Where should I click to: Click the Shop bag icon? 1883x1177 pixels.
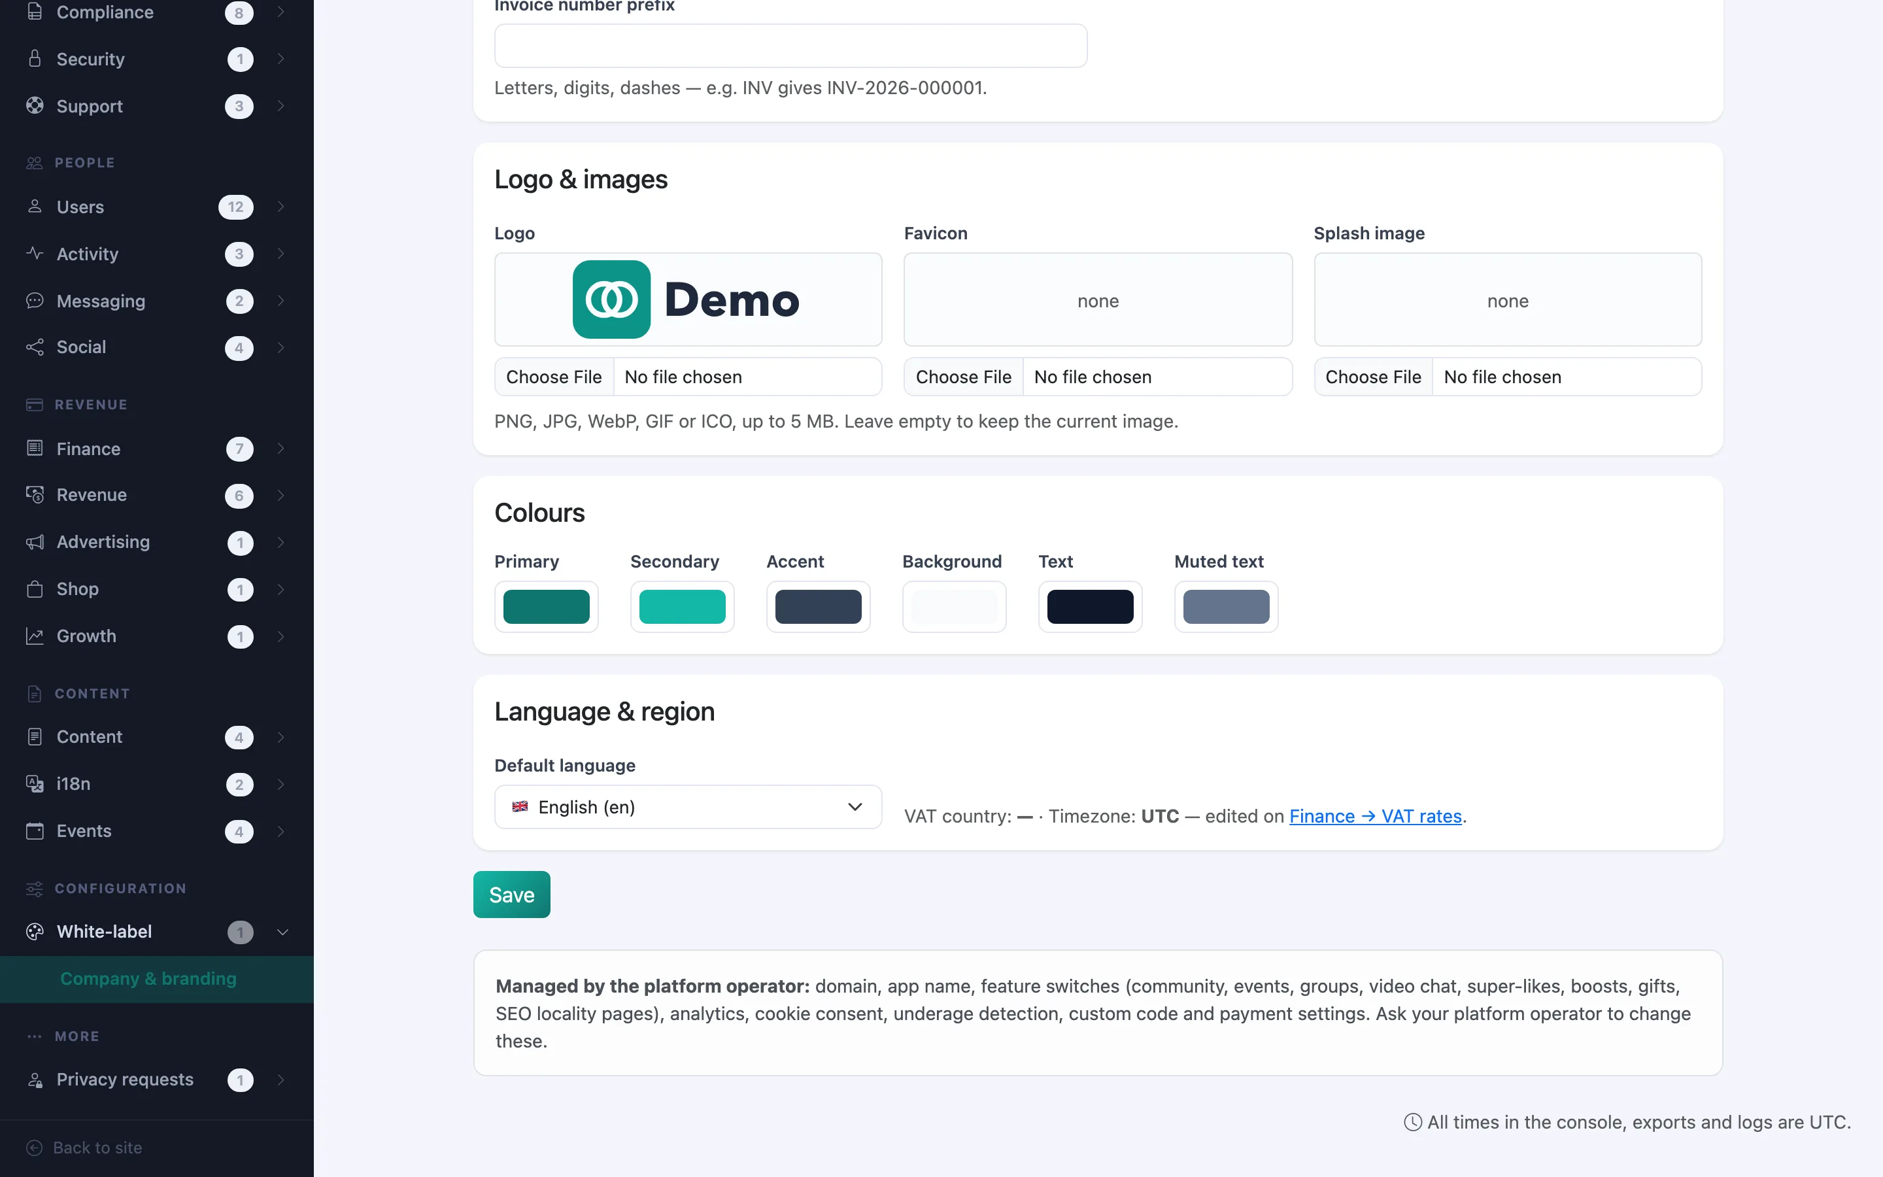click(34, 589)
